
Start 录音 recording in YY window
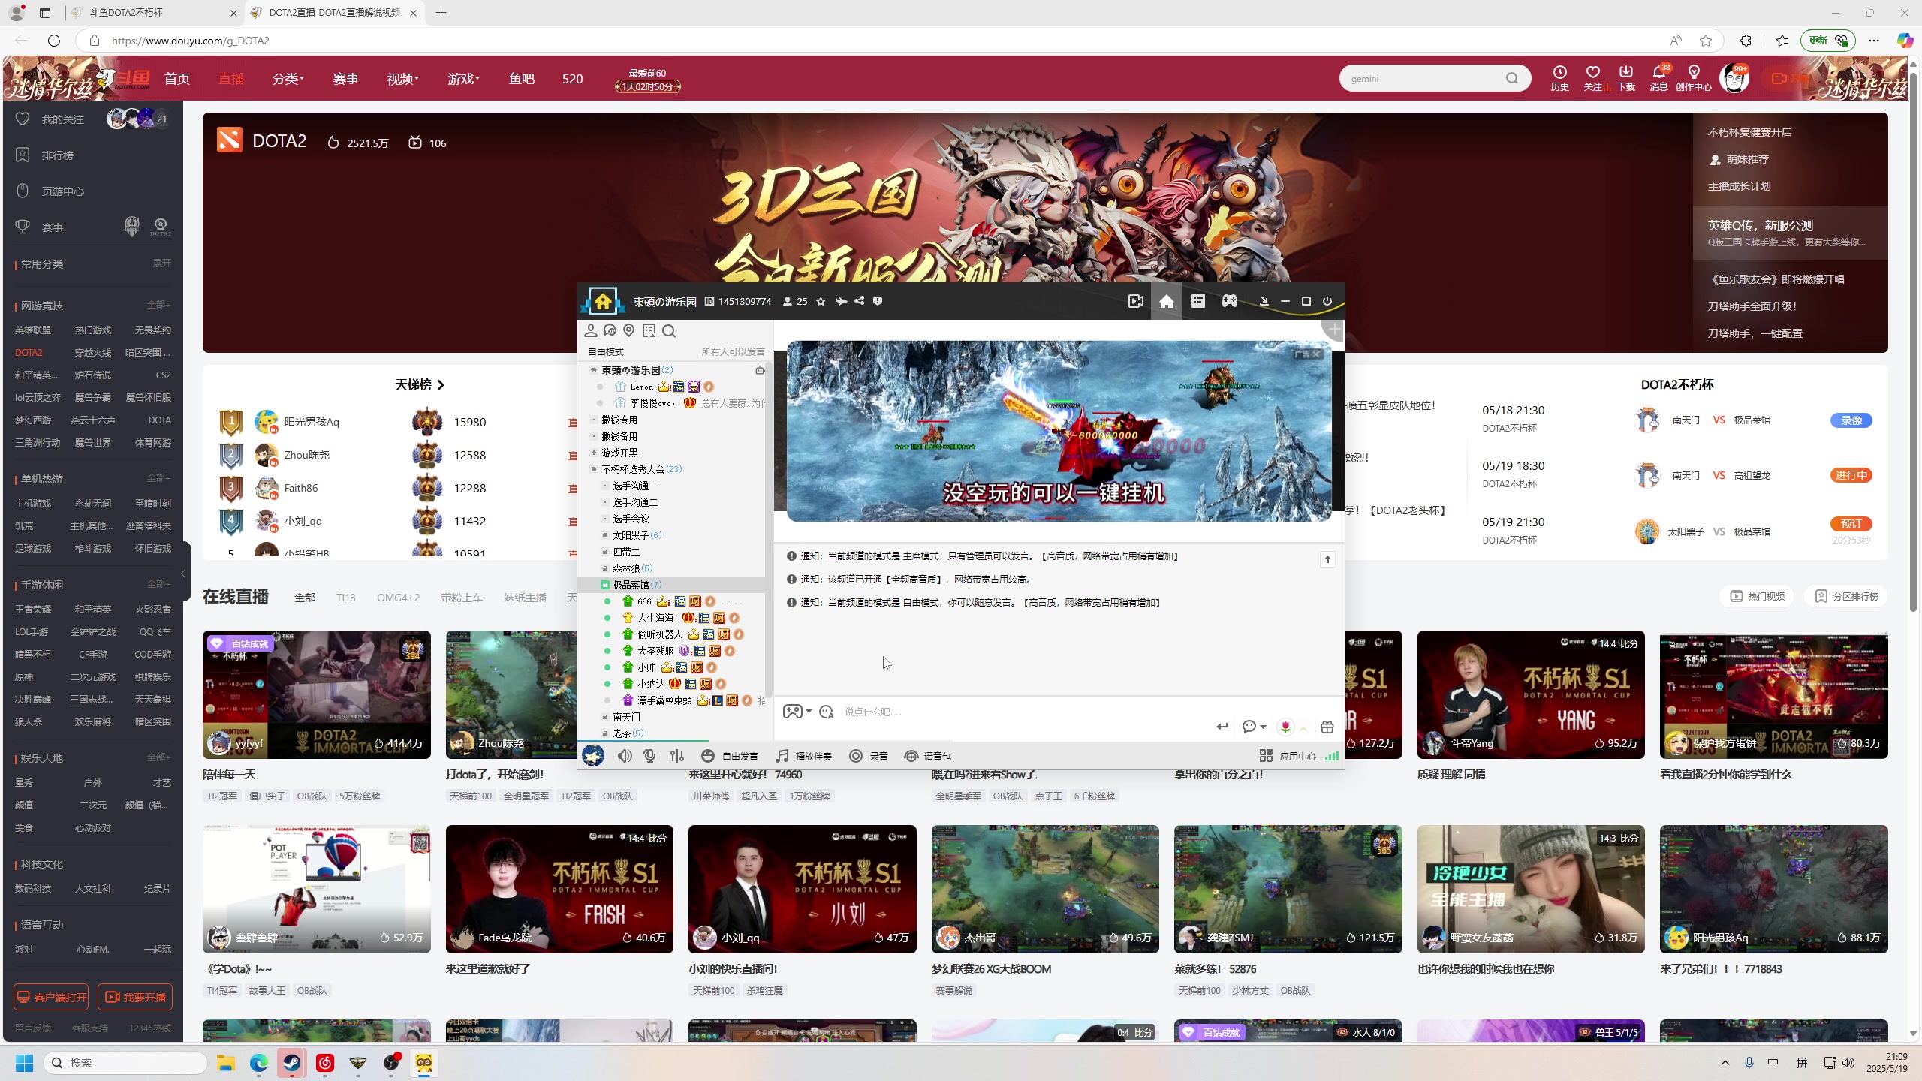point(869,756)
